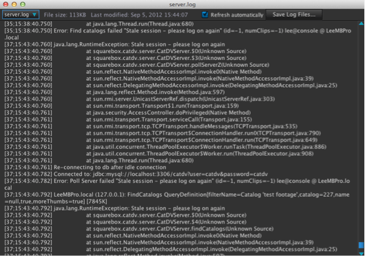Click the 'Connected to: jdbc:mysql://localhost:3306' log line
Viewport: 365px width, 256px height.
click(136, 174)
